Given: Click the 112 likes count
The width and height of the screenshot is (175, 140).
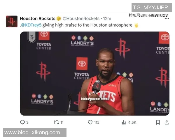Looking at the screenshot, I should pos(97,123).
